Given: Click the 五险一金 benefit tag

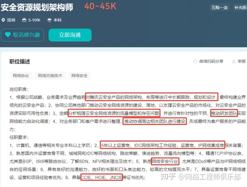Looking at the screenshot, I should click(220, 8).
